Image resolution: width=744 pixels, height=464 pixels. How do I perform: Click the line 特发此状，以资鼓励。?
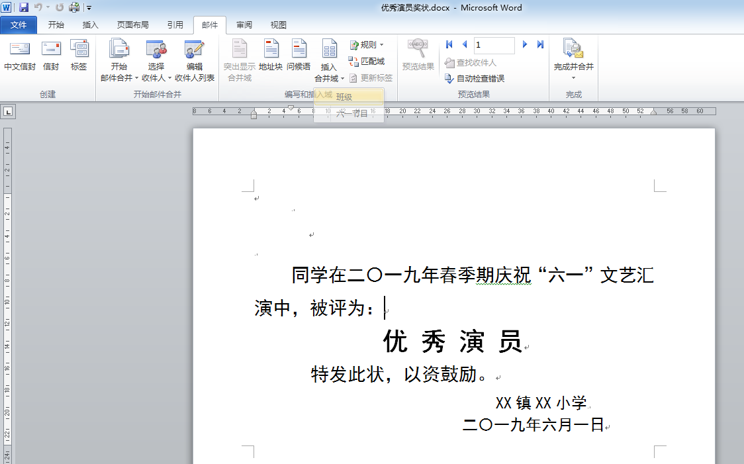point(400,375)
